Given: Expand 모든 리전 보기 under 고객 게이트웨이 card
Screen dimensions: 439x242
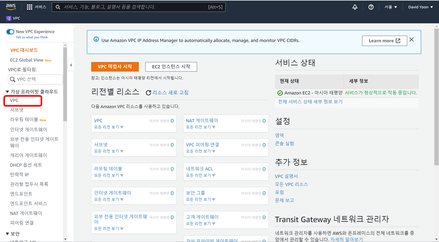Looking at the screenshot, I should click(200, 224).
